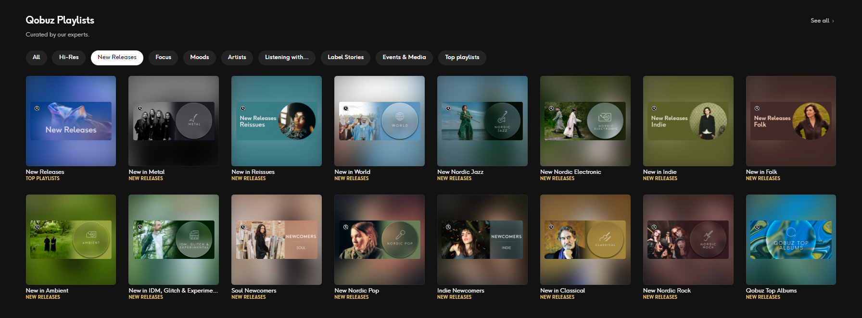
Task: Click NEW RELEASES tag under Soul Newcomers
Action: tap(249, 297)
